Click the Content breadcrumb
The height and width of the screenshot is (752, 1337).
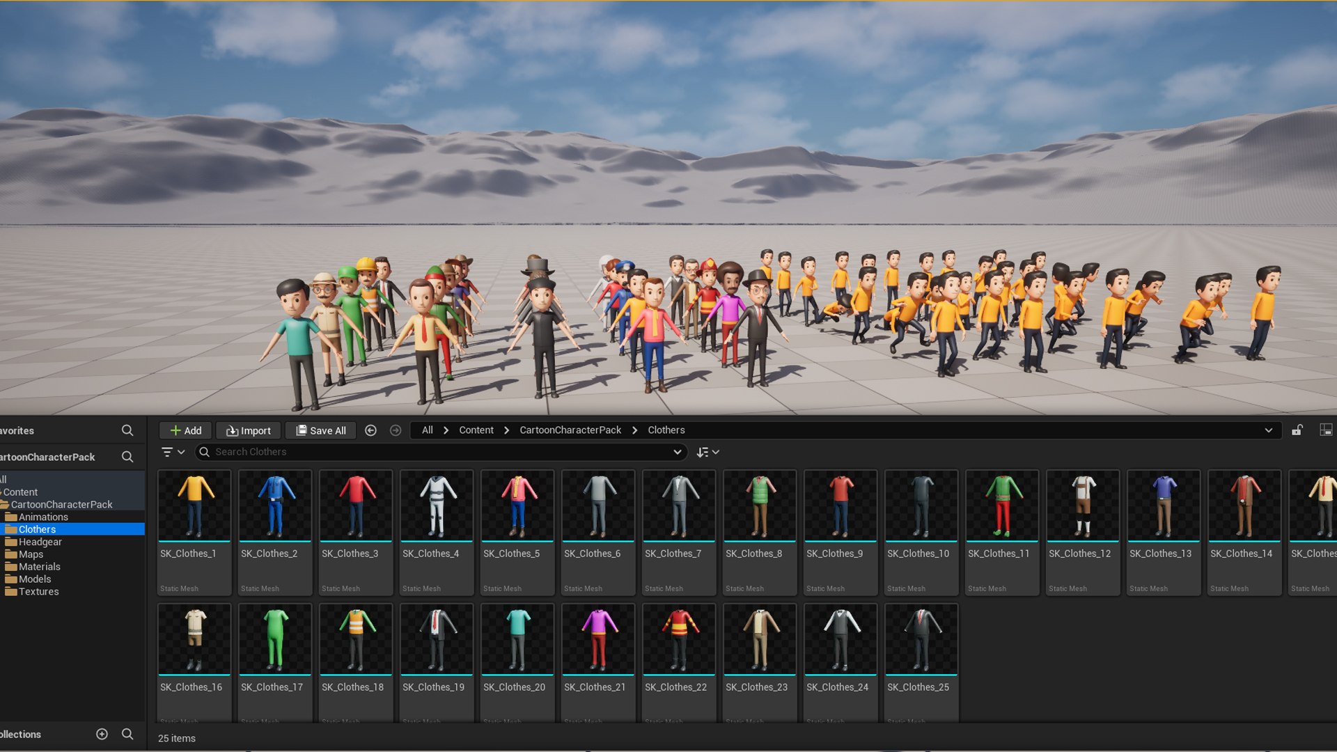pyautogui.click(x=476, y=430)
